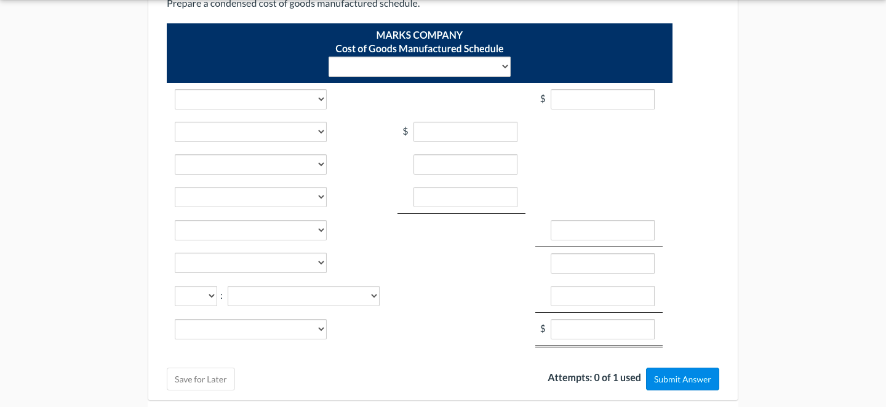The height and width of the screenshot is (407, 886).
Task: Click the fourth row input above the subtotal line
Action: coord(465,197)
